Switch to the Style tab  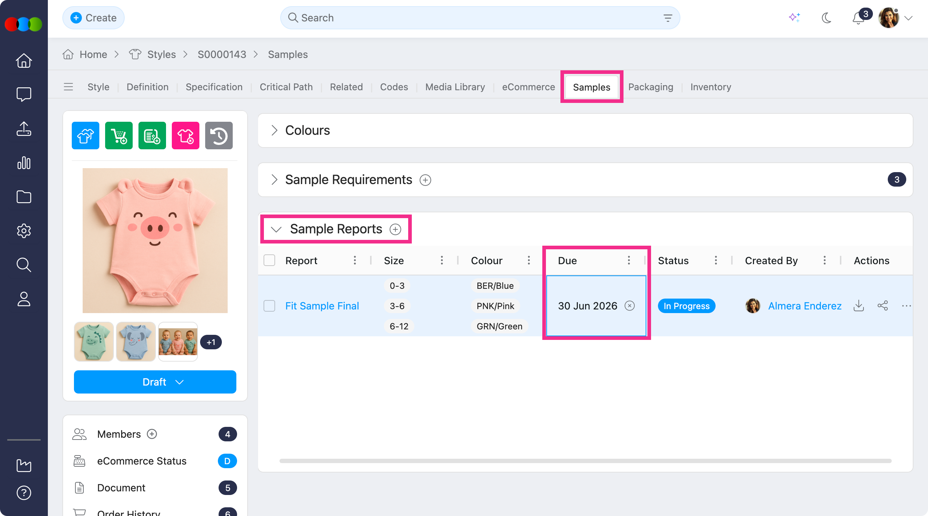[x=98, y=87]
